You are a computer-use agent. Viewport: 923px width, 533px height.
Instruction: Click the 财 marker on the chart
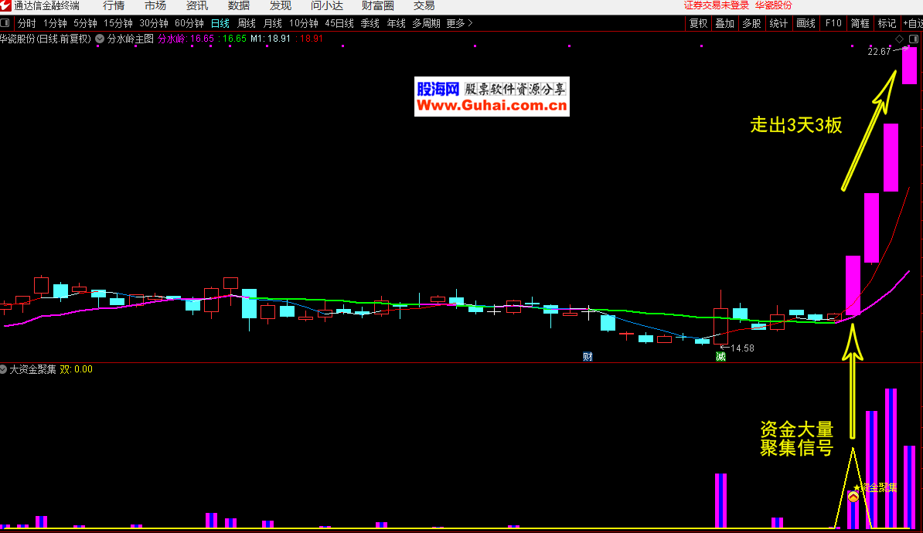588,356
